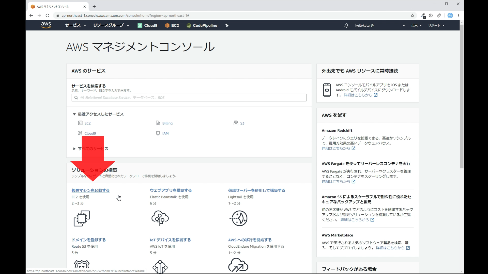Screen dimensions: 488x274
Task: Open AWS Fargate 詳細はこちらから link
Action: (336, 182)
